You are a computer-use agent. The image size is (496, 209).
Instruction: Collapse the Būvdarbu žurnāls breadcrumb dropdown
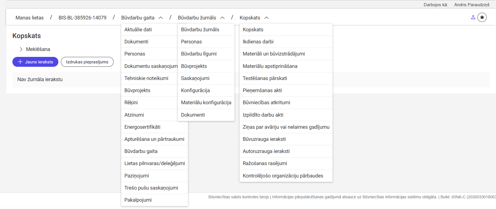(222, 18)
